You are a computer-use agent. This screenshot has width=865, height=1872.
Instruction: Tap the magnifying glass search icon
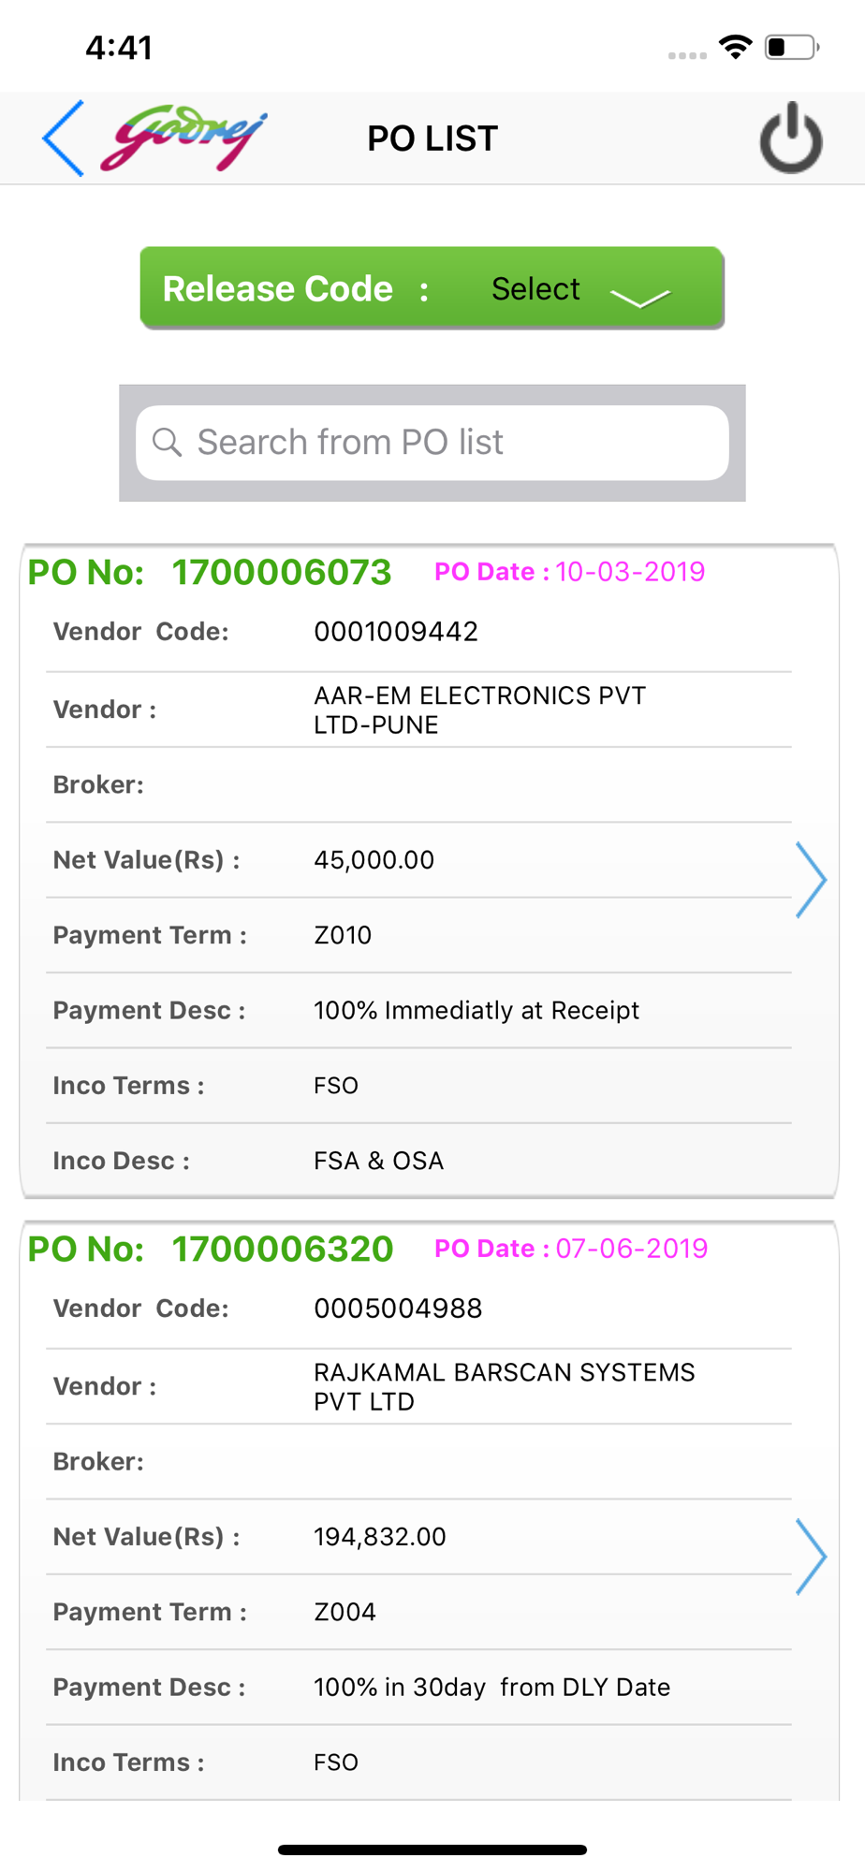(x=167, y=442)
